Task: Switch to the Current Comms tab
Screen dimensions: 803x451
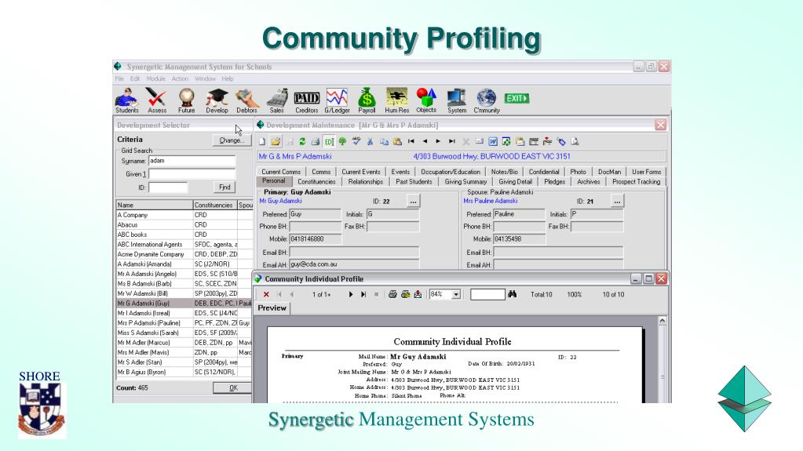Action: (281, 172)
